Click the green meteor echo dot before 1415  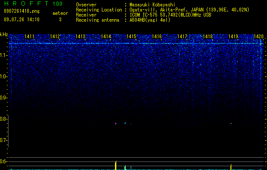tap(125, 123)
